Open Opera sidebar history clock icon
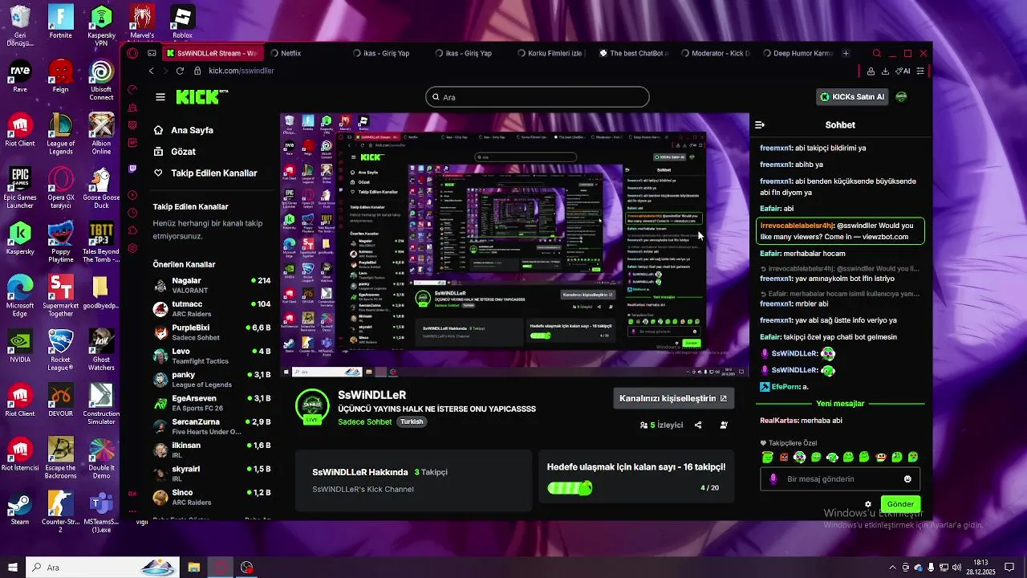The image size is (1027, 578). [x=132, y=213]
